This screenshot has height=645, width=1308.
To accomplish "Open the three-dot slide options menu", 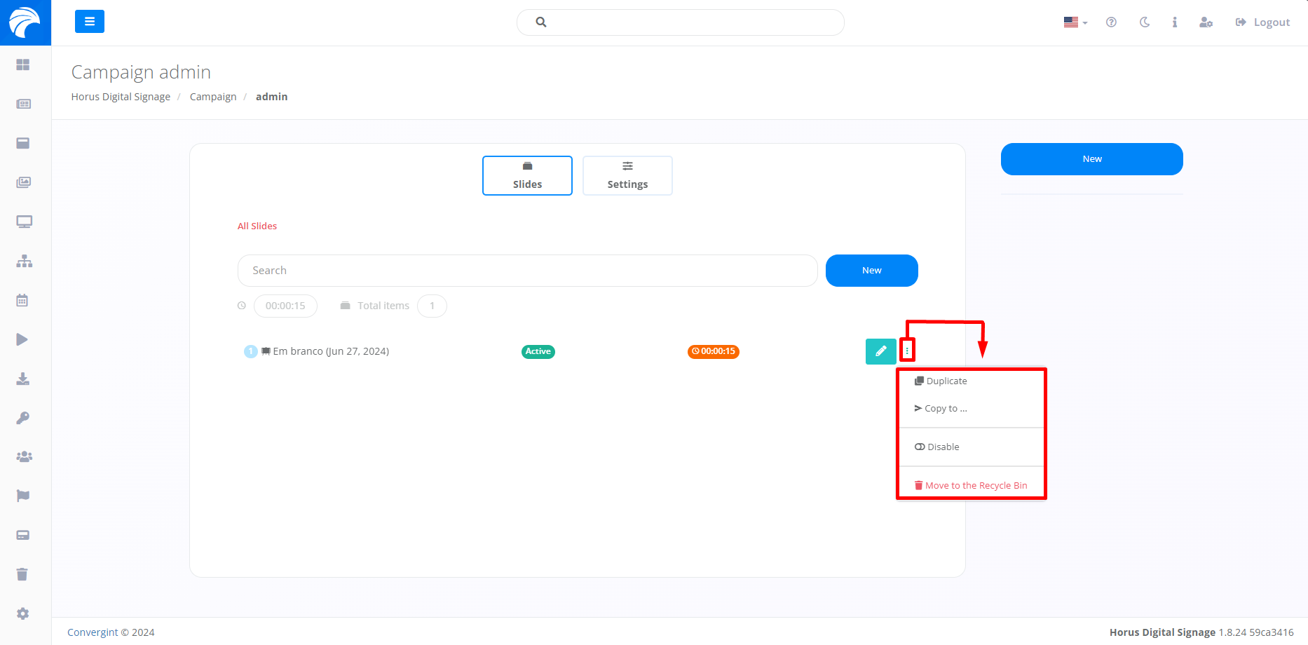I will click(x=907, y=351).
